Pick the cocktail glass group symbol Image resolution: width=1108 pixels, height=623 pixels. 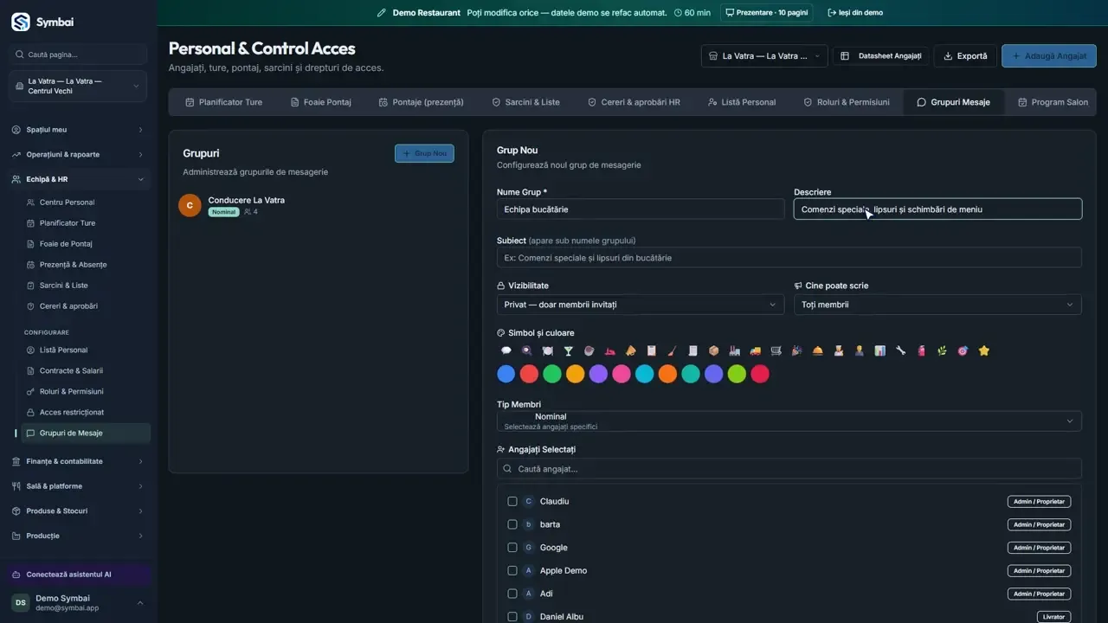[x=569, y=350]
